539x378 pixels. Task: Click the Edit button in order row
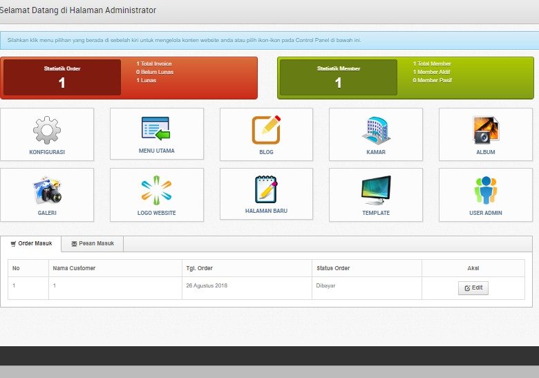(x=473, y=288)
